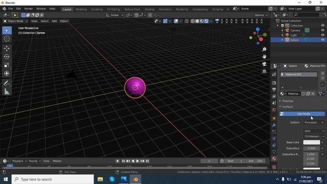Click the Pan view hand icon
The width and height of the screenshot is (327, 184).
coord(264,57)
